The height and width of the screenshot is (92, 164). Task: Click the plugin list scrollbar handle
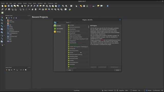[89, 27]
